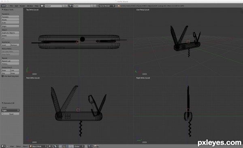
Task: Open the Cycles Render engine dropdown
Action: [107, 6]
